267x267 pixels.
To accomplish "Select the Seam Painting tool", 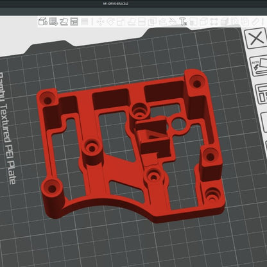I will click(x=173, y=22).
